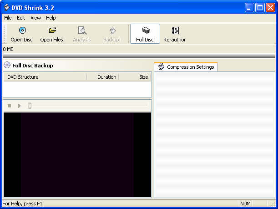This screenshot has height=209, width=278.
Task: Click 'For Help, press F1' status text
Action: (x=22, y=204)
